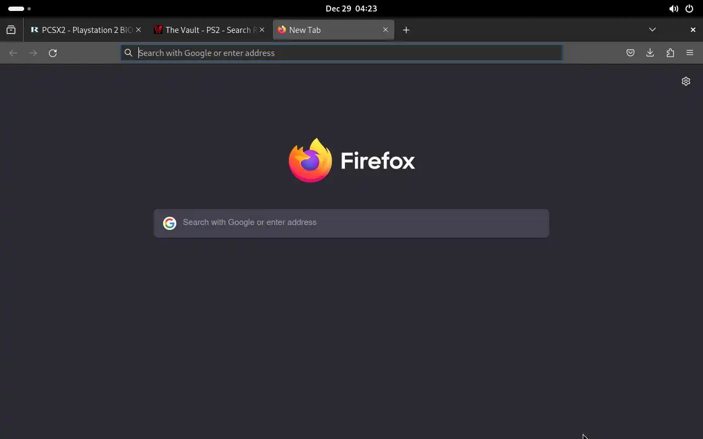Open the Save to Pocket icon
Viewport: 703px width, 439px height.
tap(631, 53)
